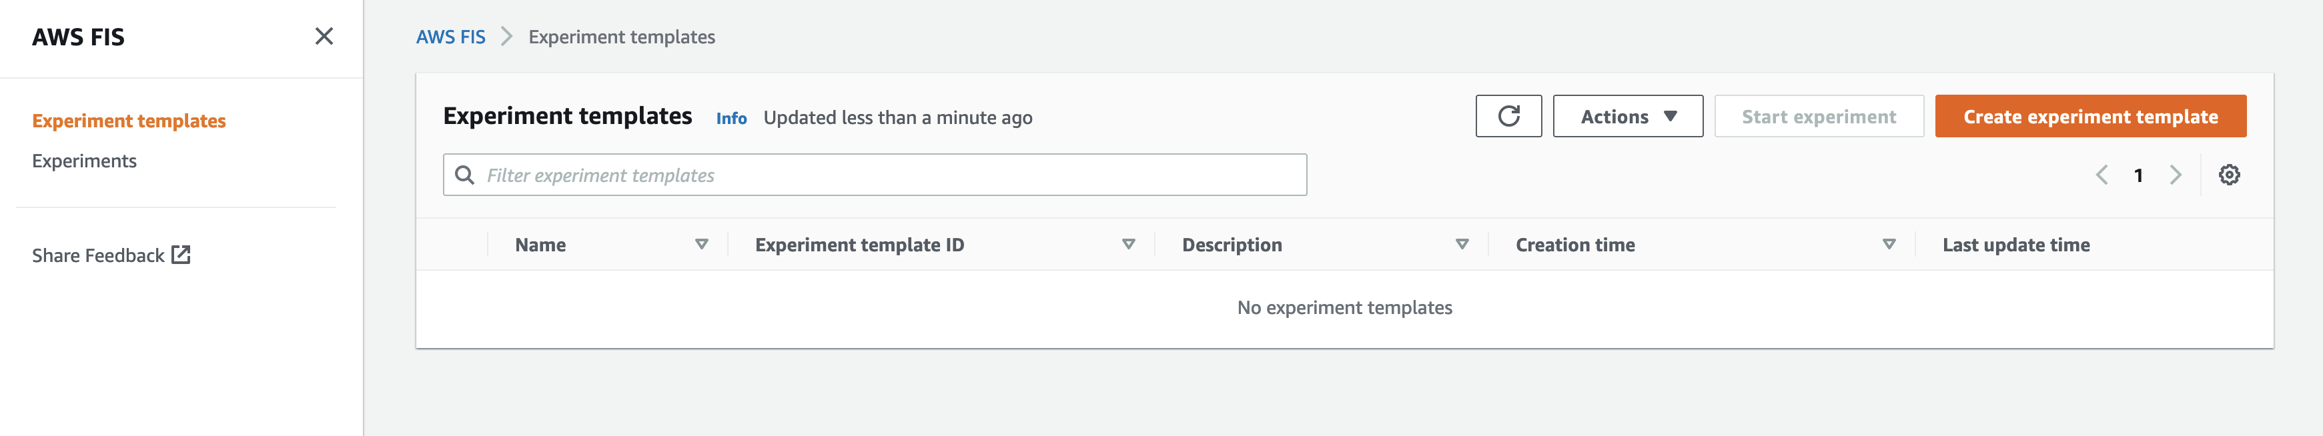Click the Last update time column header
Screen dimensions: 2323x436
pyautogui.click(x=2015, y=245)
